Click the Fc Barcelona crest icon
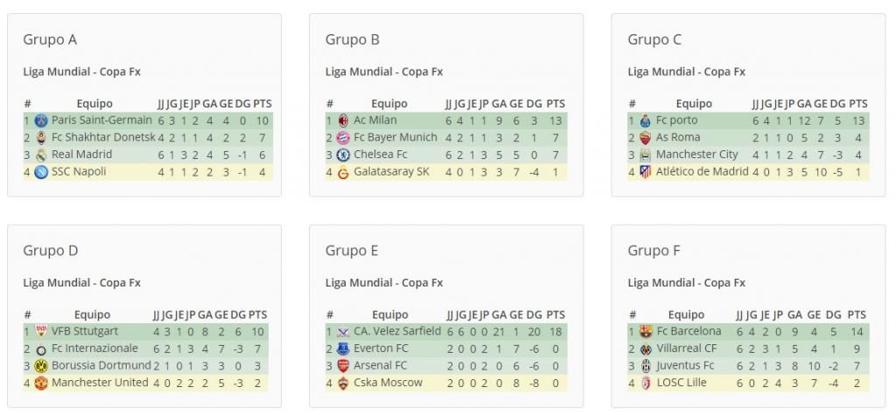This screenshot has height=415, width=896. [646, 331]
